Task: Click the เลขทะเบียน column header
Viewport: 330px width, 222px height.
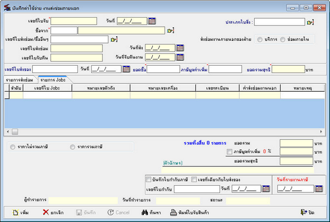Action: coord(217,88)
